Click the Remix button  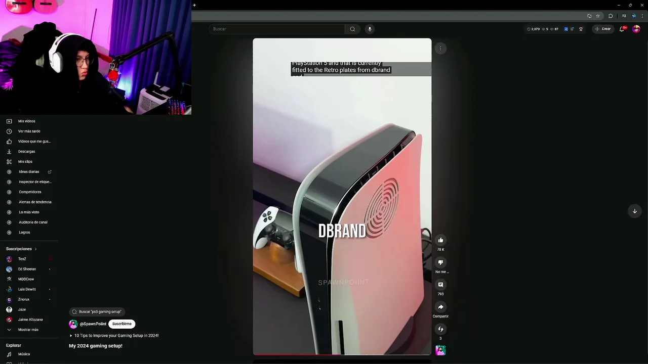tap(440, 329)
